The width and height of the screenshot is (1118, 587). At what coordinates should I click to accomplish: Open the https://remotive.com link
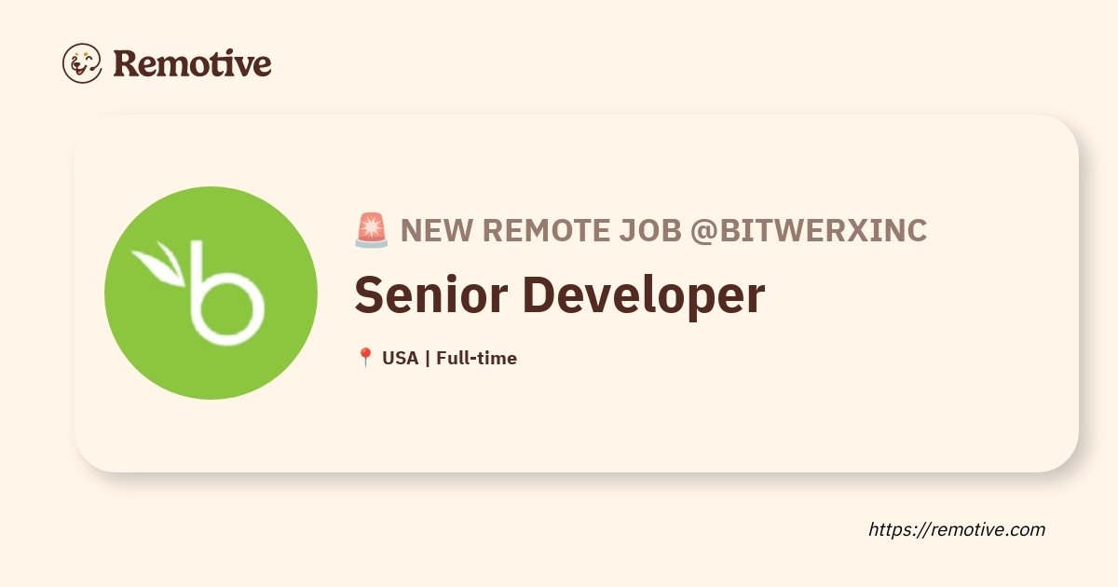tap(957, 529)
